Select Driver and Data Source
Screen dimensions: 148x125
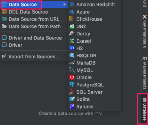tap(34, 38)
